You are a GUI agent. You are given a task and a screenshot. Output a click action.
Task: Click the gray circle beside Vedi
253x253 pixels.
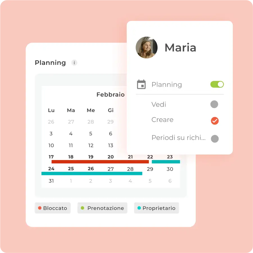pyautogui.click(x=215, y=104)
